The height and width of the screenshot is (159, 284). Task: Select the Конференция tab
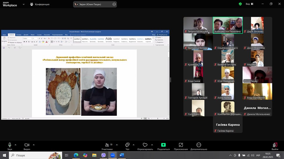click(x=40, y=4)
